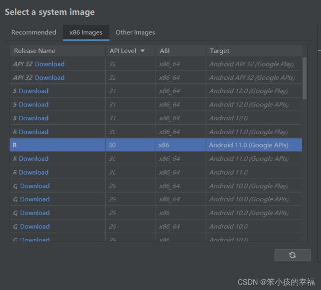The height and width of the screenshot is (290, 321).
Task: Download Q x86_64 plain Android 10.0 image
Action: coord(35,226)
